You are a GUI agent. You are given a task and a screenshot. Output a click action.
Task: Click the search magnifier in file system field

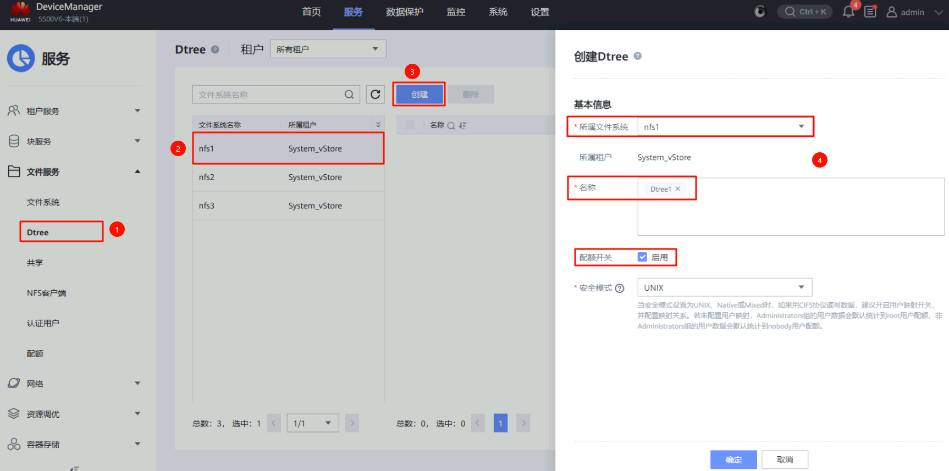[349, 95]
